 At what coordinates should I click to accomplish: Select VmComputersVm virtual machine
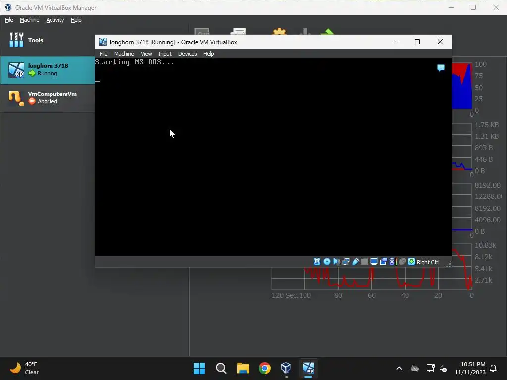[48, 98]
